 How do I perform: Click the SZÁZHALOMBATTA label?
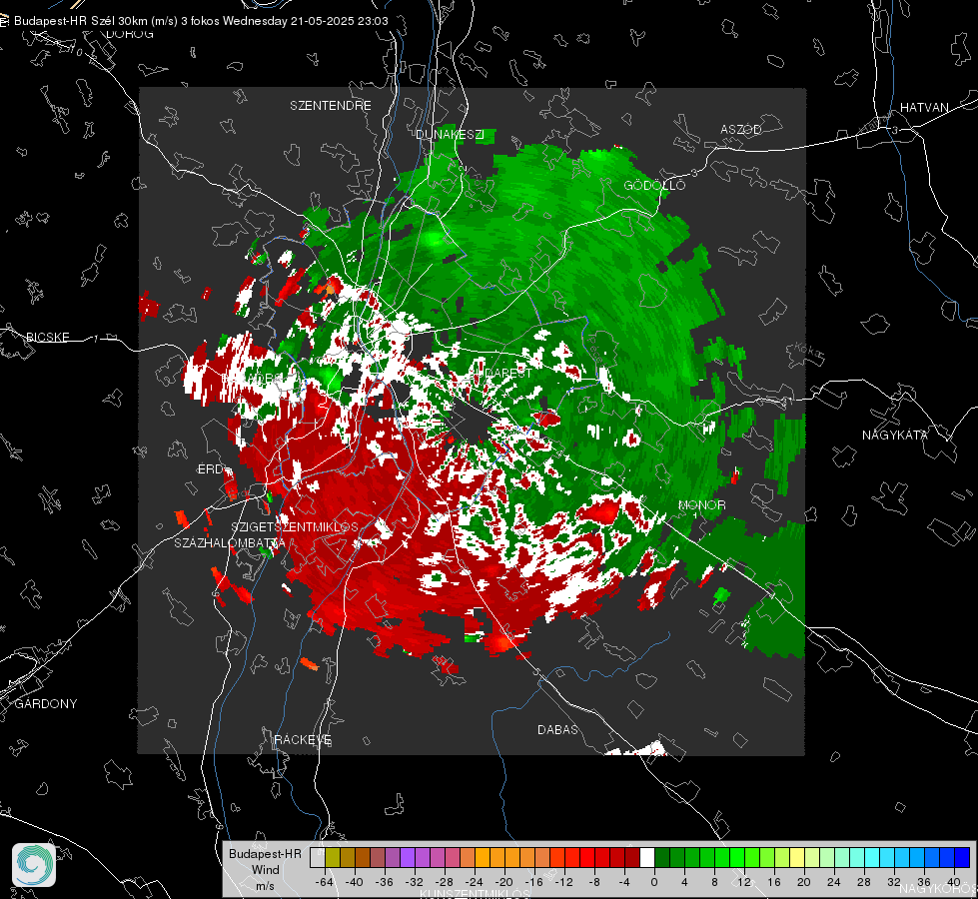click(230, 543)
